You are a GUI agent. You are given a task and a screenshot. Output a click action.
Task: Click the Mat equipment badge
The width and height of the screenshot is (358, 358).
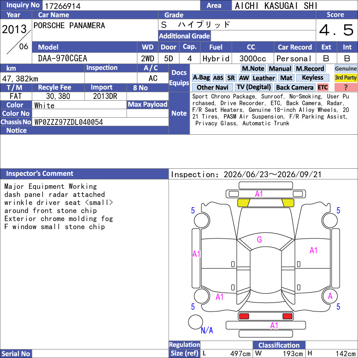pyautogui.click(x=286, y=78)
